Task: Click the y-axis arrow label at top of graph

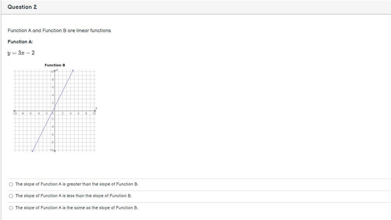Action: click(57, 70)
